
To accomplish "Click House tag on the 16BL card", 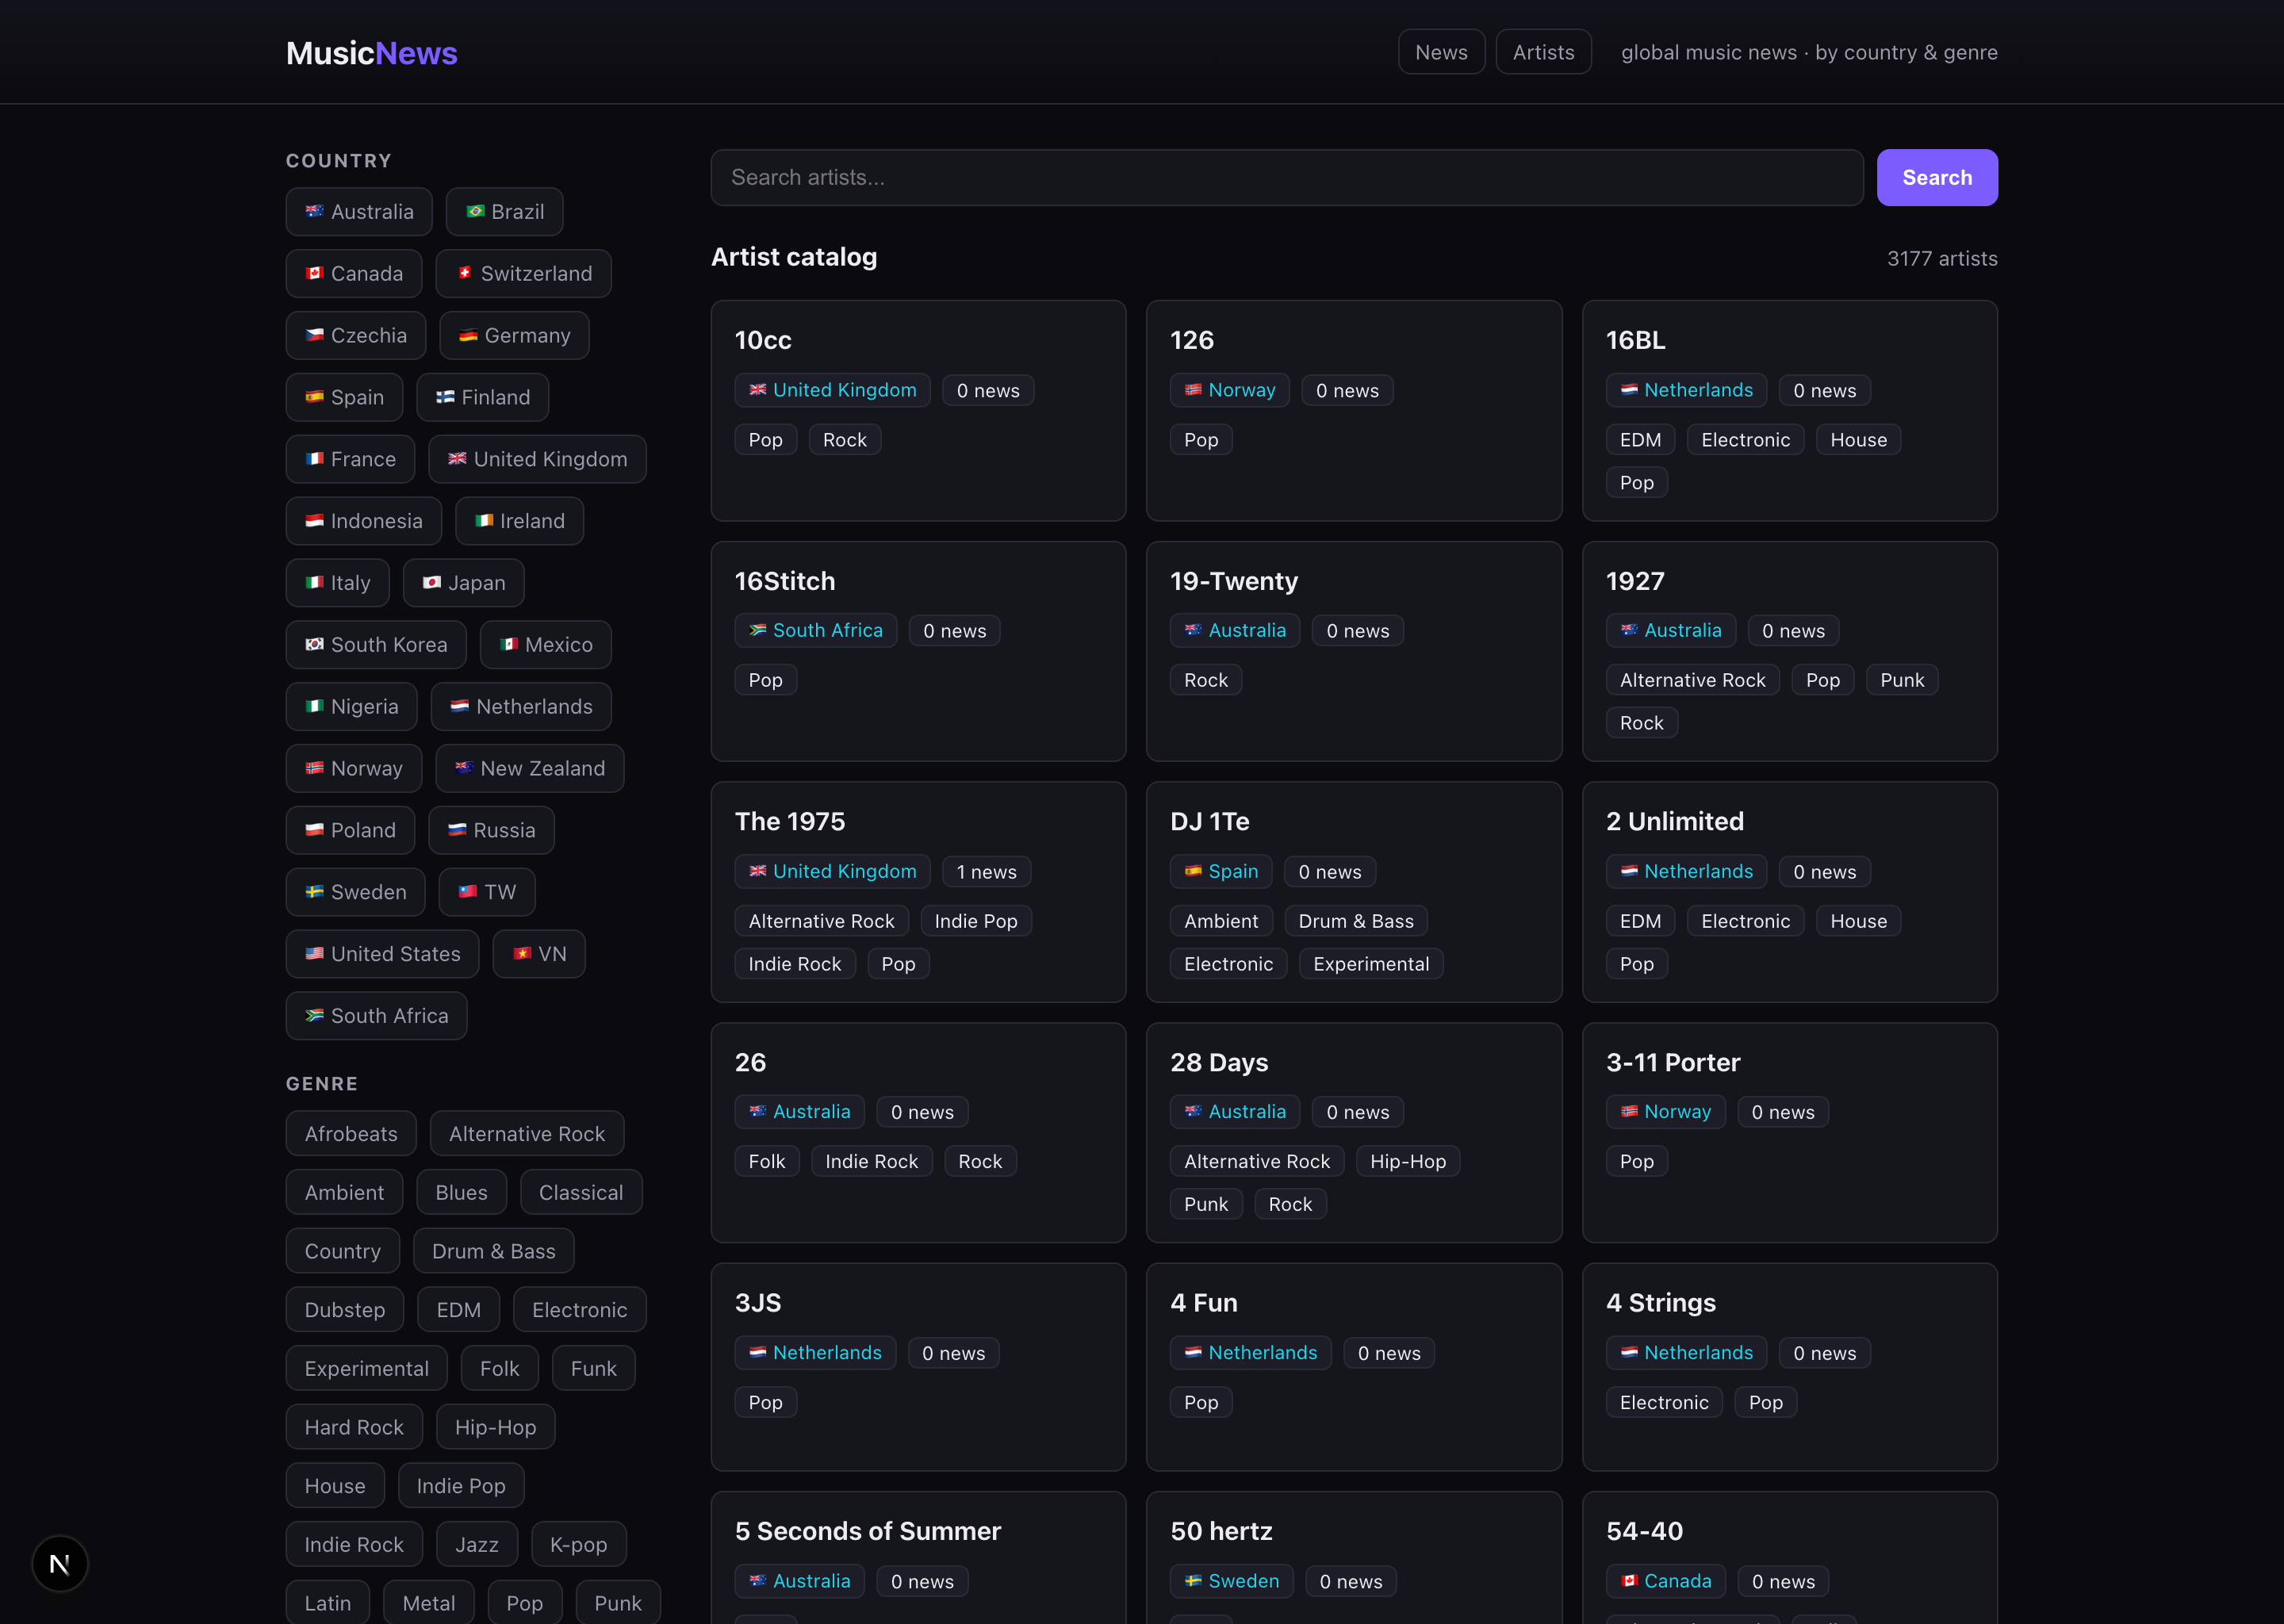I will pyautogui.click(x=1857, y=440).
